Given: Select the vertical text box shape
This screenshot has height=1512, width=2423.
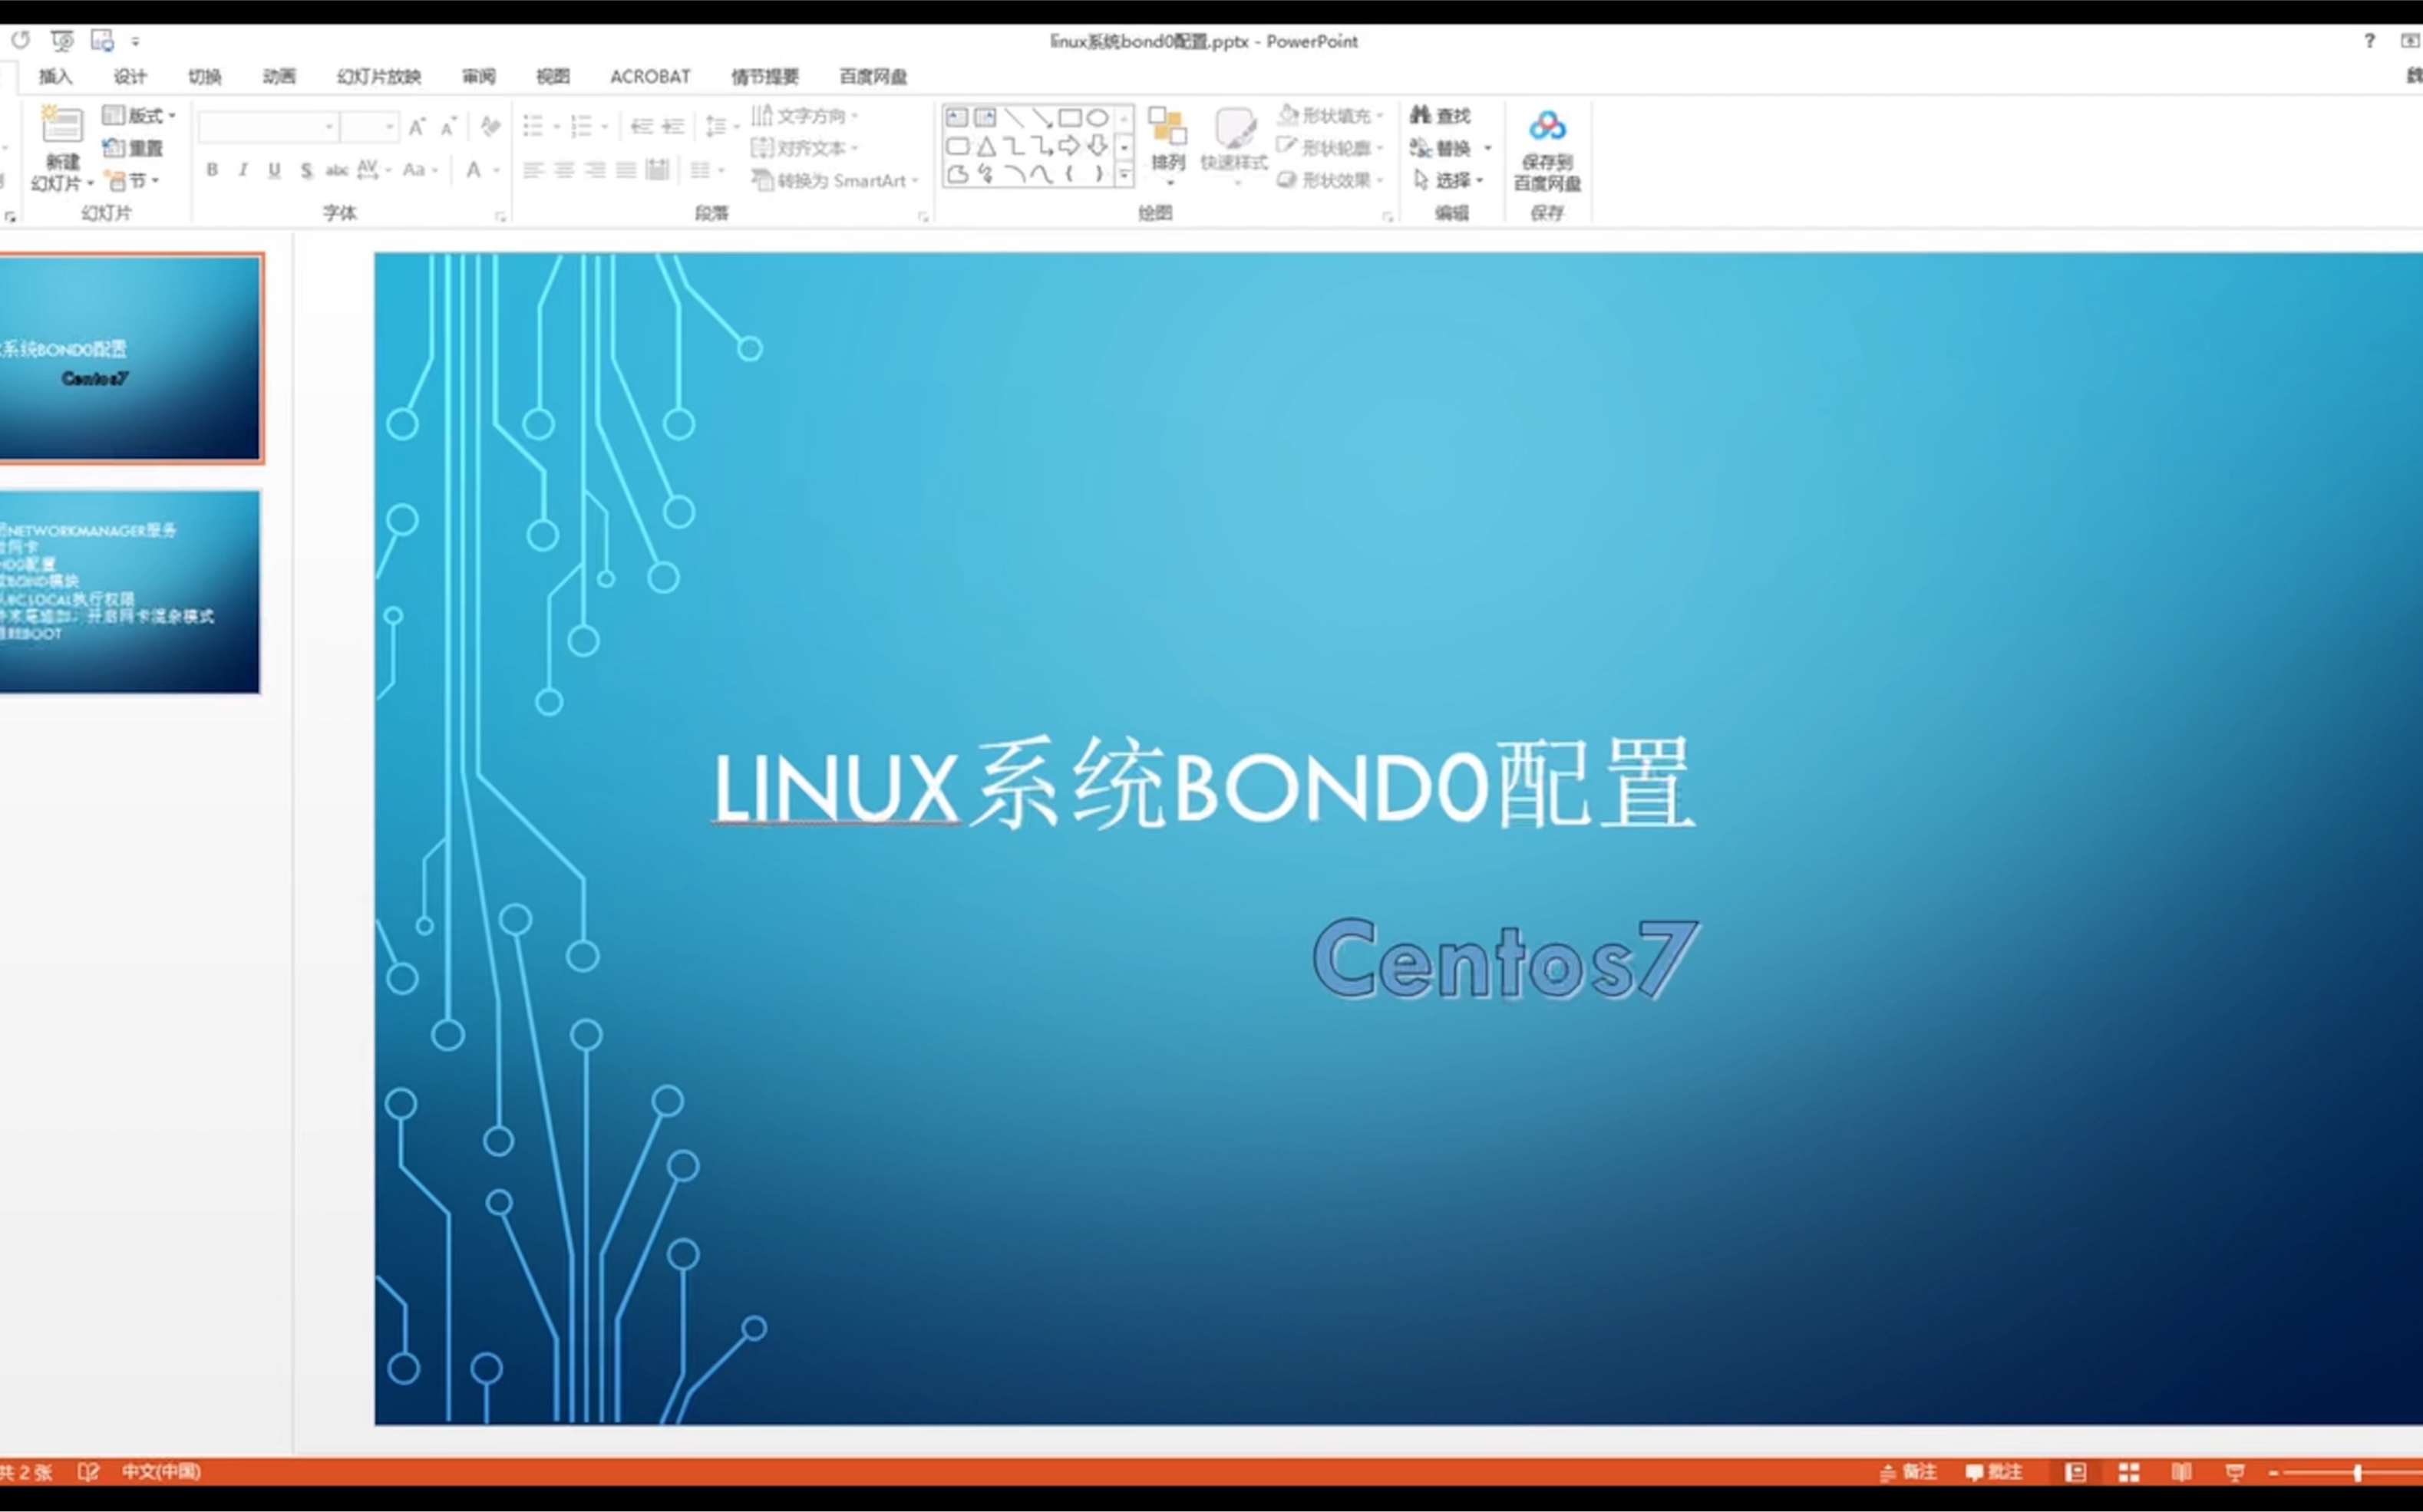Looking at the screenshot, I should tap(985, 118).
